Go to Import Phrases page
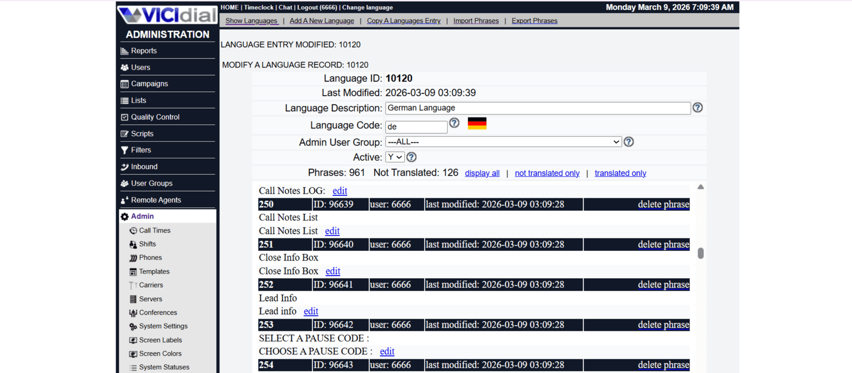This screenshot has width=852, height=373. click(x=476, y=21)
